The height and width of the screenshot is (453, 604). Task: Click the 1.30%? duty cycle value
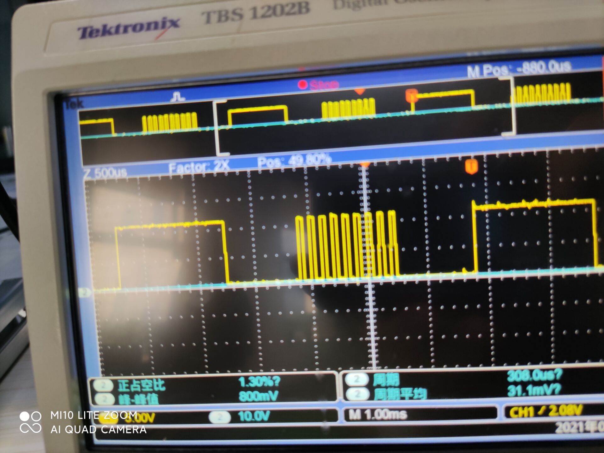point(259,382)
